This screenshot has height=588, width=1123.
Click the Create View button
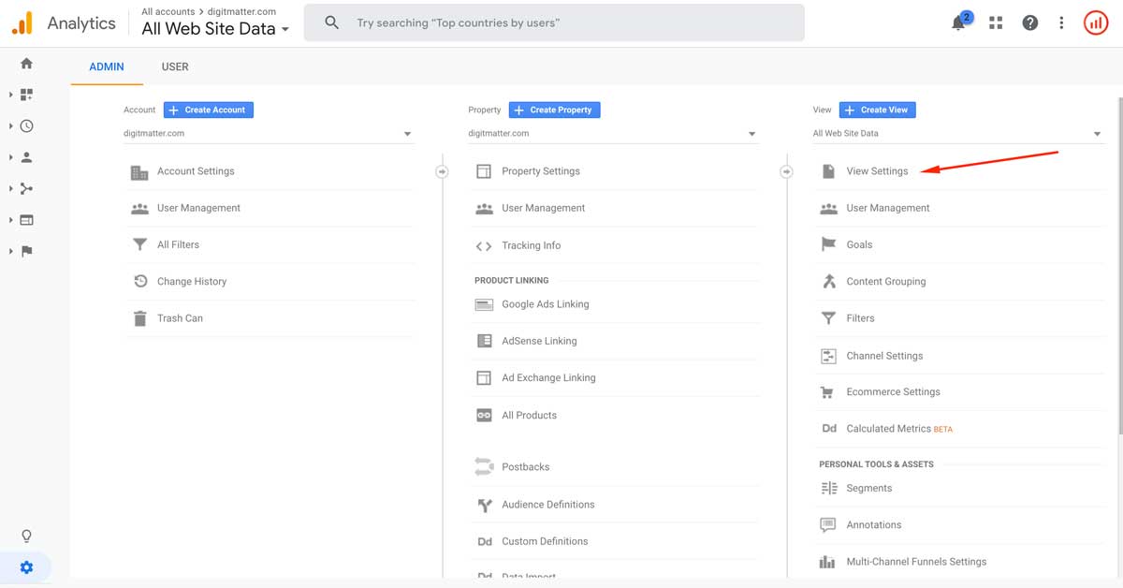[x=878, y=110]
